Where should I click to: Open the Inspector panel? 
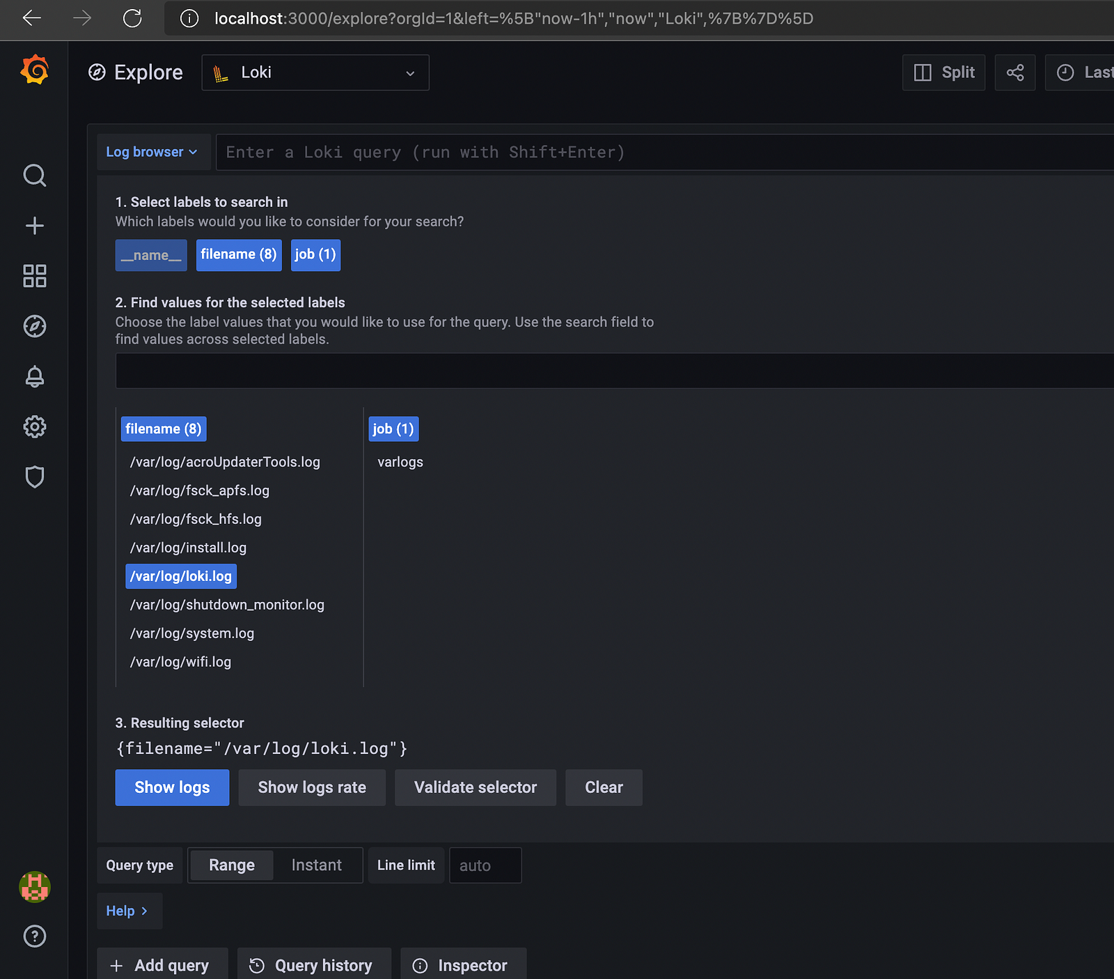click(x=463, y=965)
